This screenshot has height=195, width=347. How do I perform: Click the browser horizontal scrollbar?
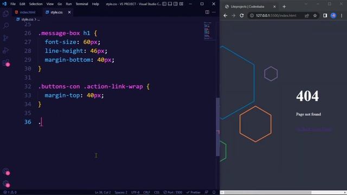coord(267,193)
